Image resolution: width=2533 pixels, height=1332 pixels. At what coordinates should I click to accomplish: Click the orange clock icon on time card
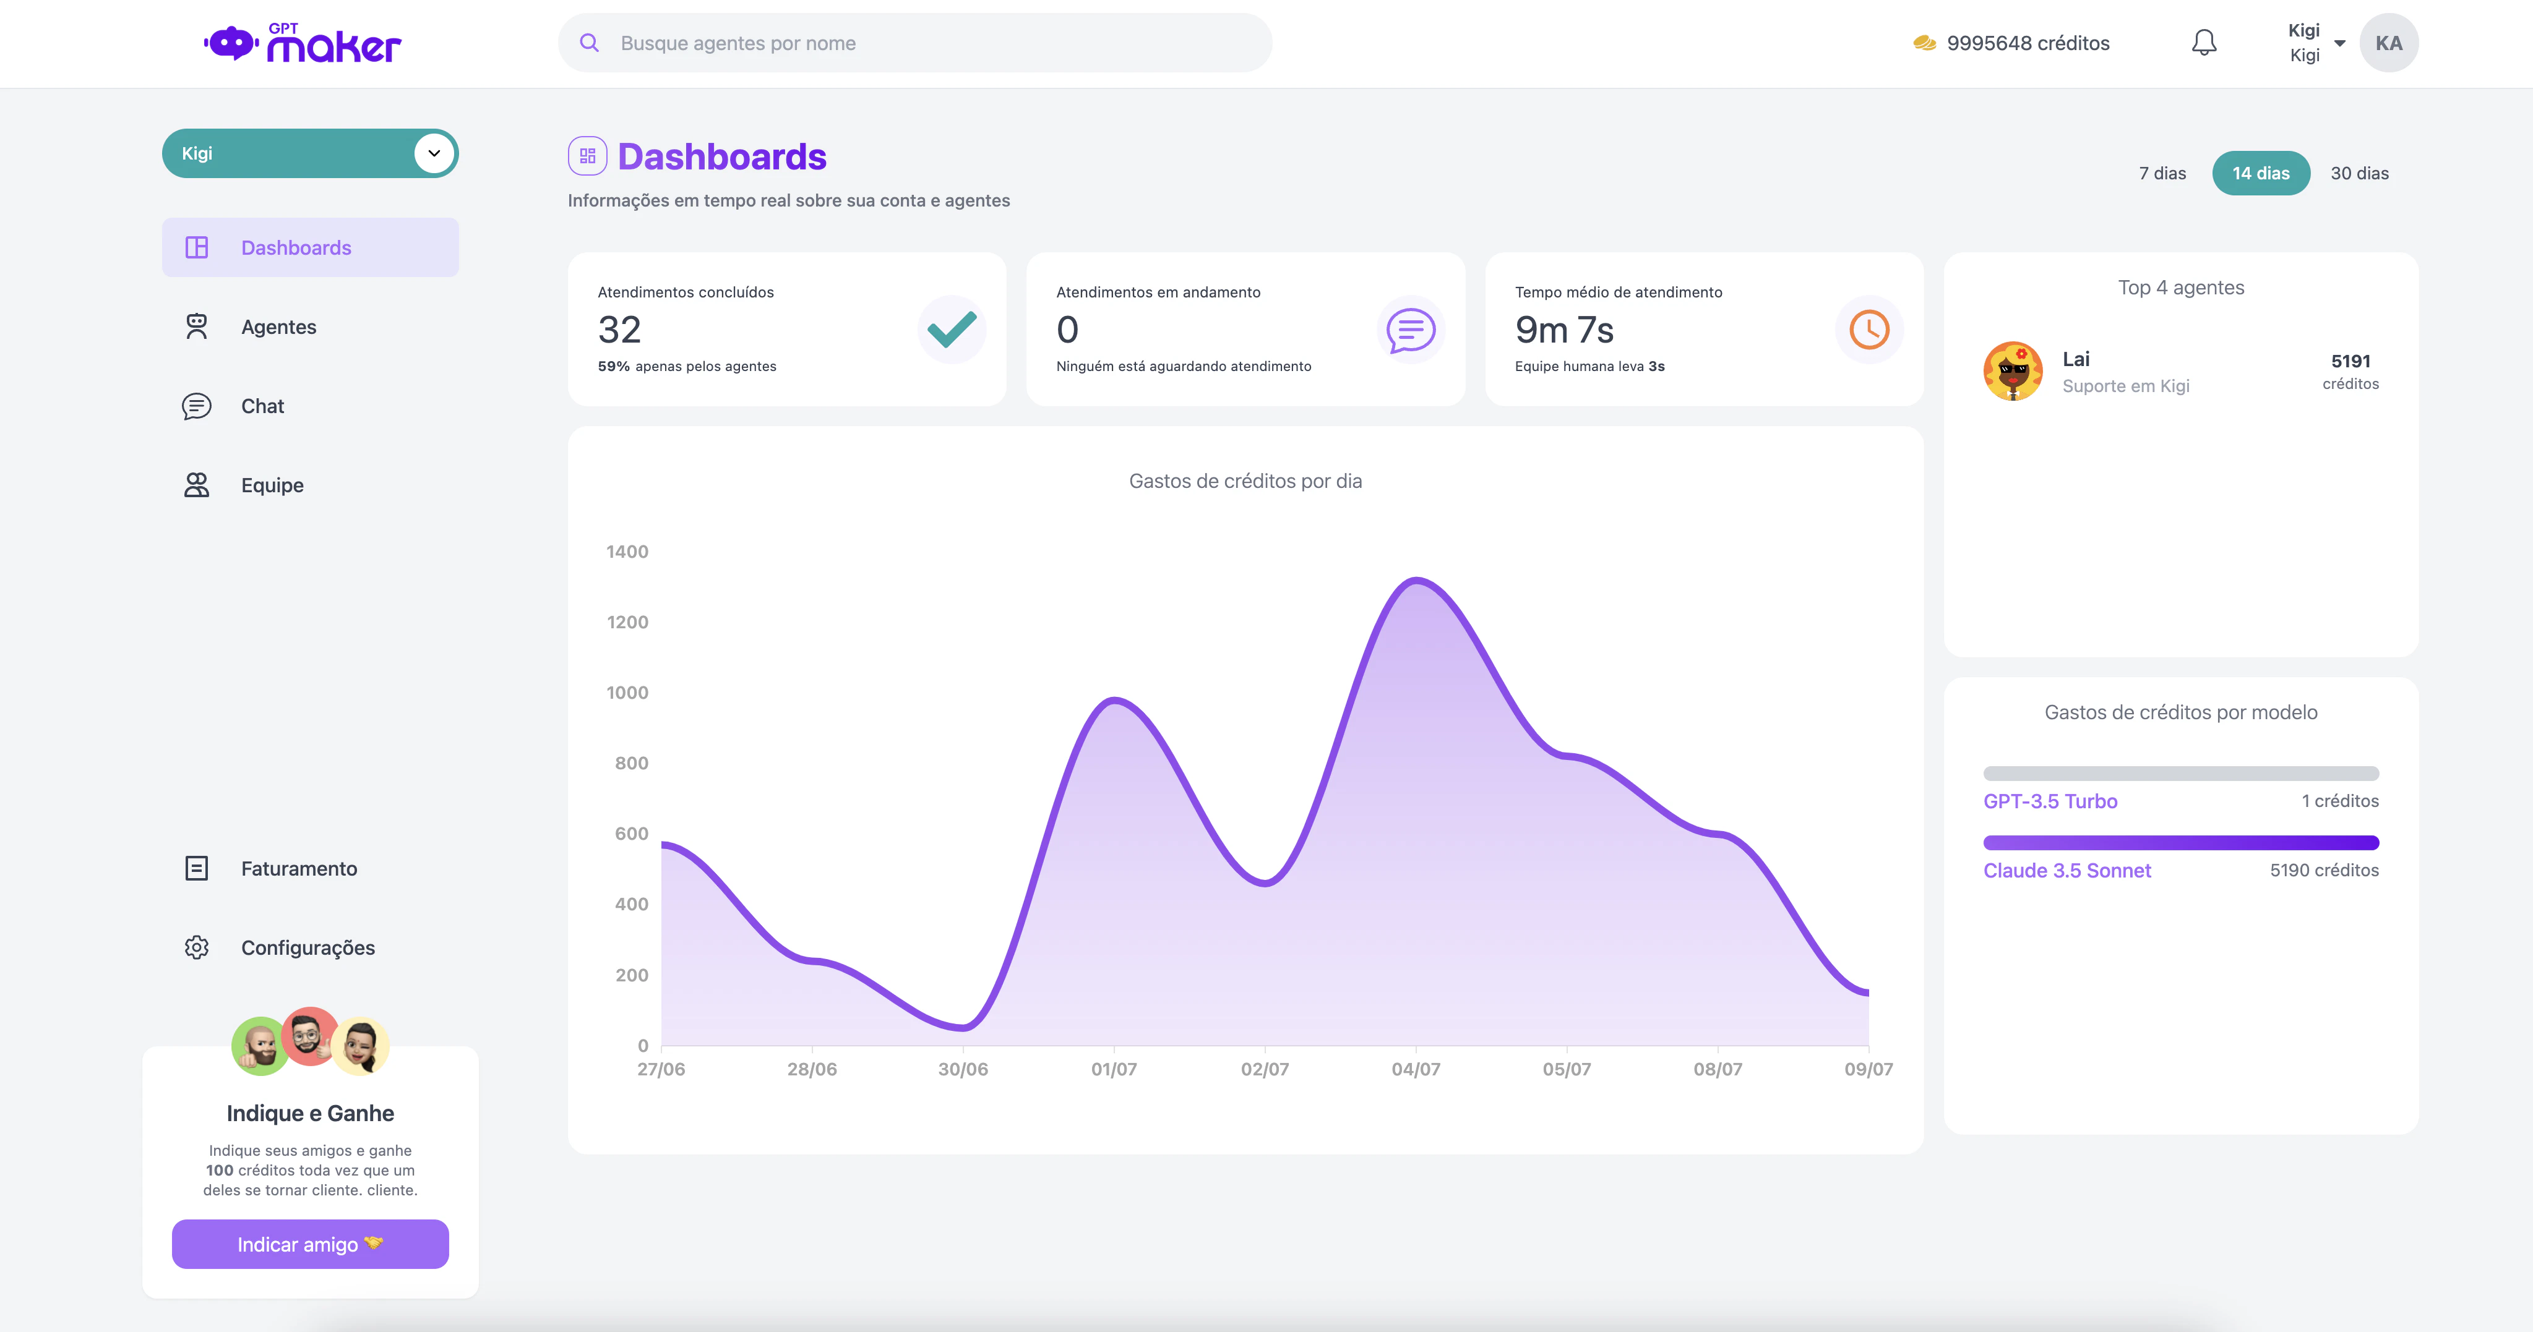click(x=1869, y=330)
